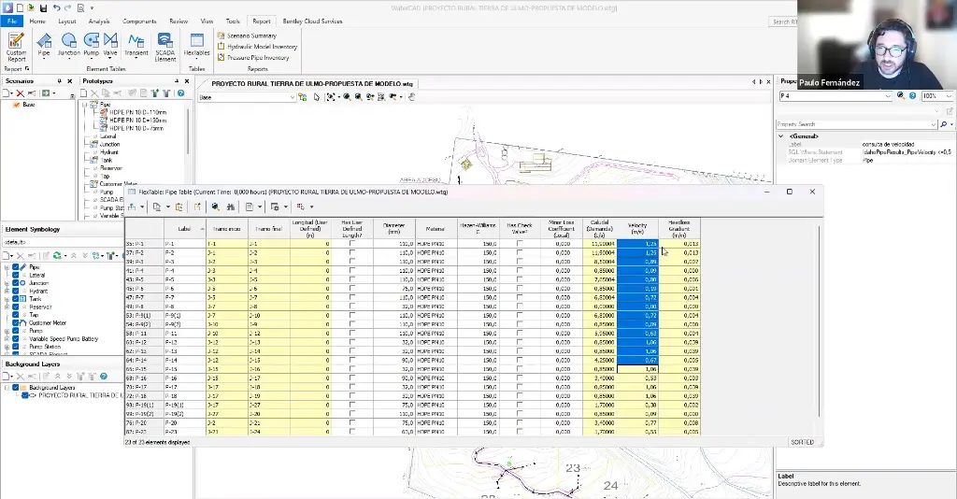Click the refresh icon in Element Symbology toolbar

57,256
